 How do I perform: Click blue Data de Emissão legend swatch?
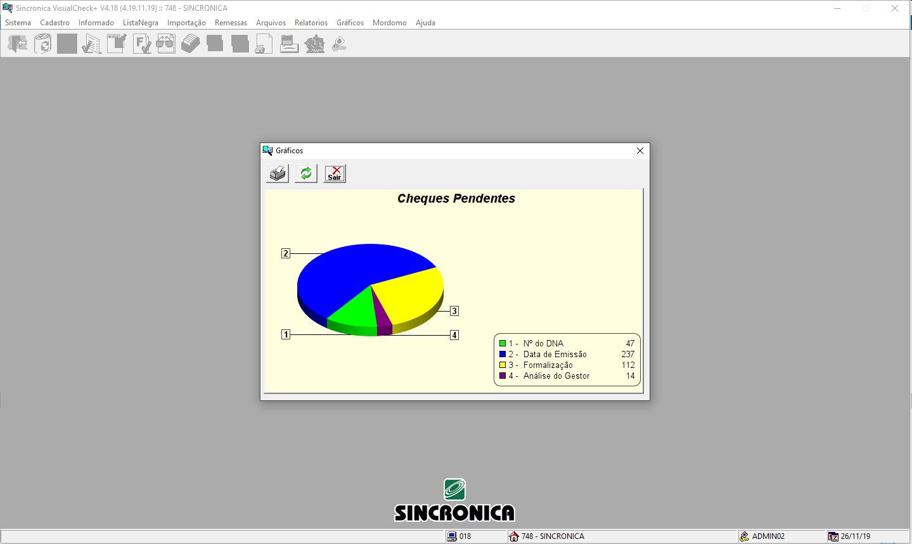tap(503, 355)
